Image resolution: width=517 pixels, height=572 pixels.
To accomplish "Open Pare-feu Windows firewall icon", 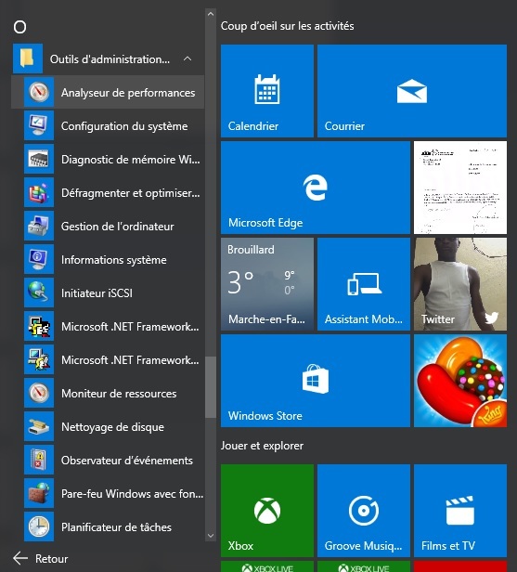I will [x=39, y=494].
